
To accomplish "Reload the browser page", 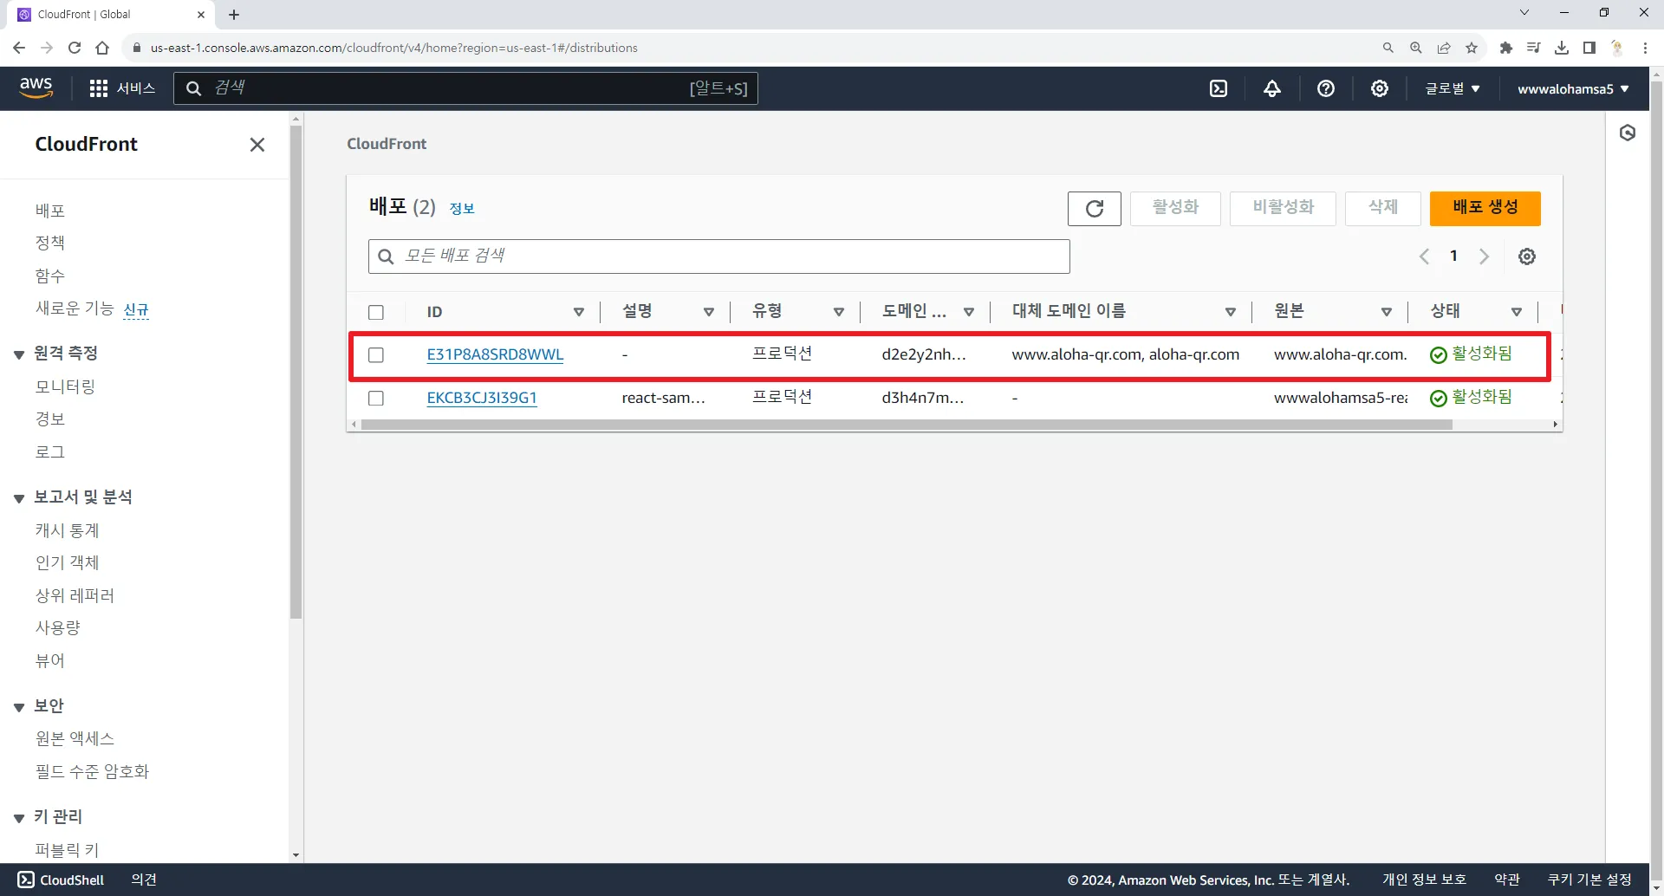I will (x=75, y=48).
